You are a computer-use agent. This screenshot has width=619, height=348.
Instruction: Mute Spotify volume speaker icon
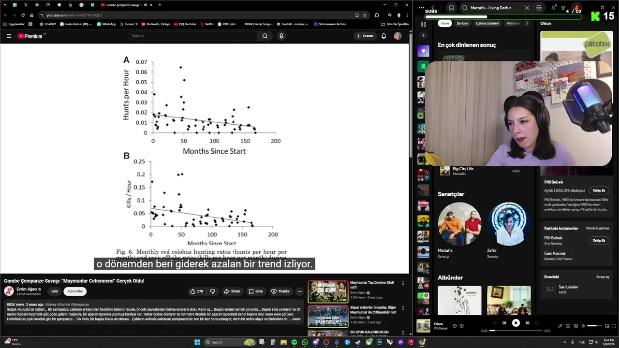tap(583, 326)
